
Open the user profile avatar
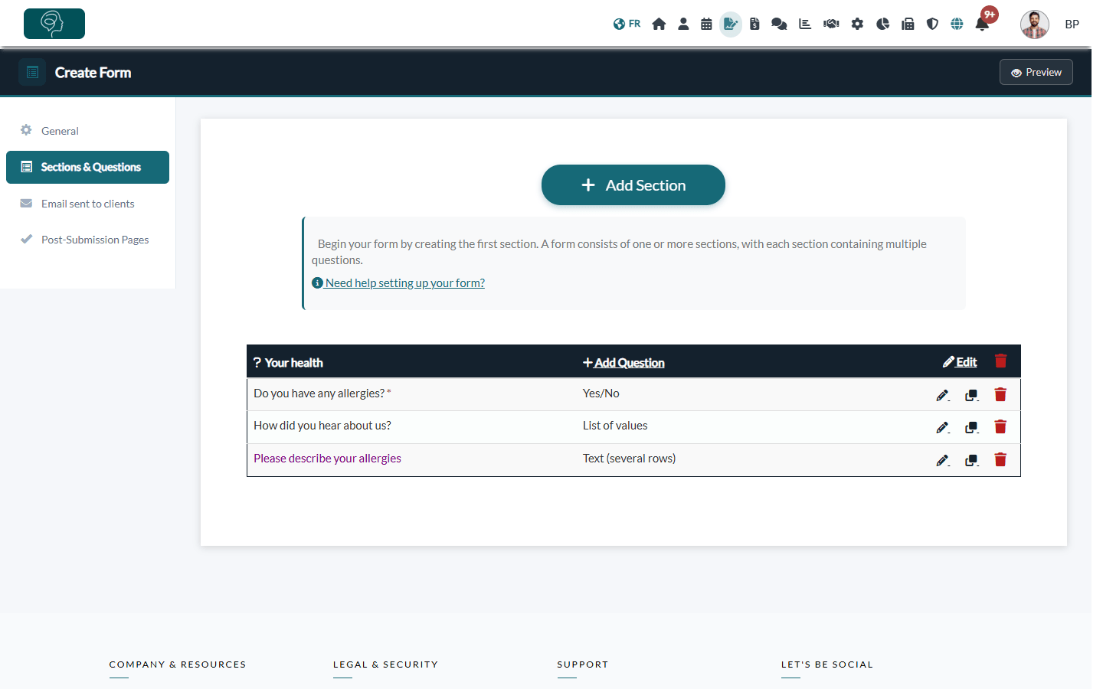[x=1035, y=24]
